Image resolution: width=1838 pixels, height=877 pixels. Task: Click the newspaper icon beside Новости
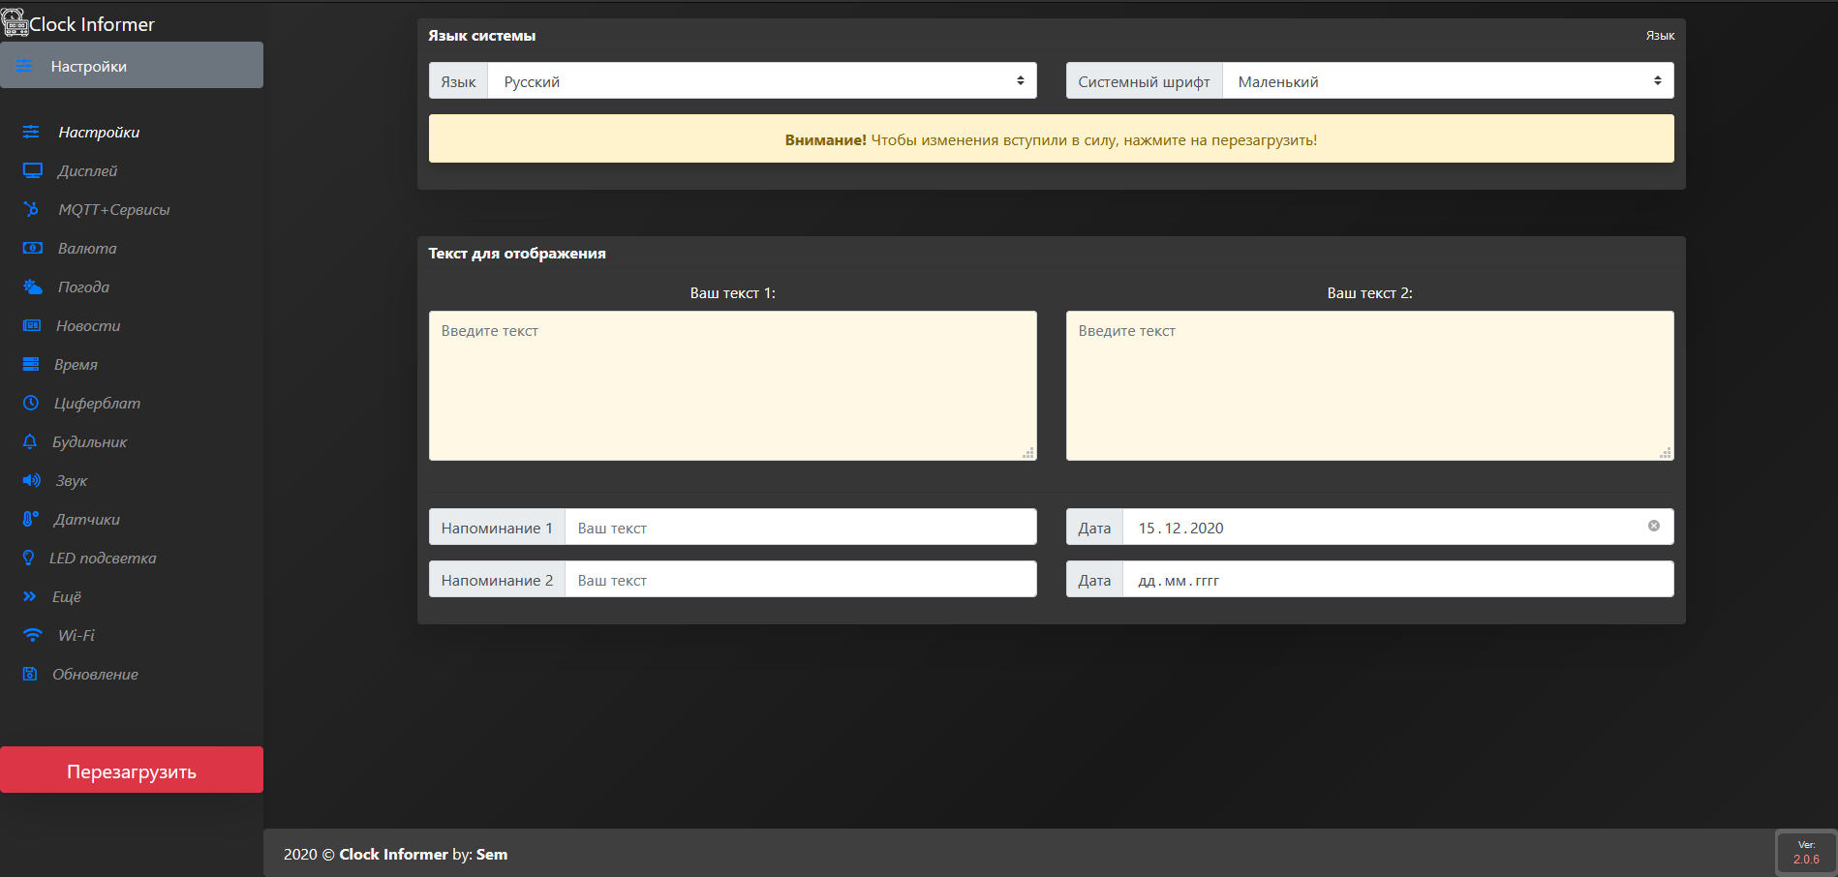pyautogui.click(x=32, y=325)
